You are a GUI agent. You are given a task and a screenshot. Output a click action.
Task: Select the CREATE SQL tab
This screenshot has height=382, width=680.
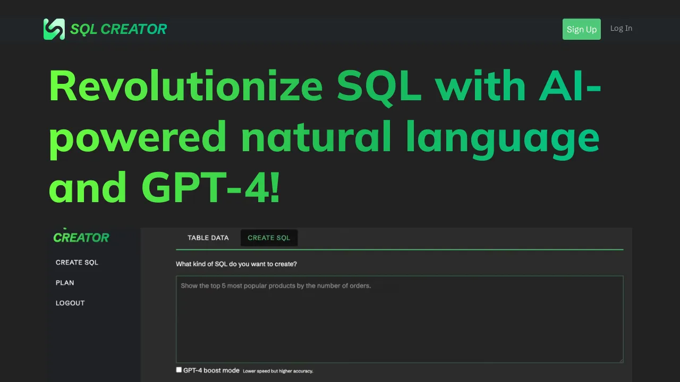pyautogui.click(x=269, y=238)
